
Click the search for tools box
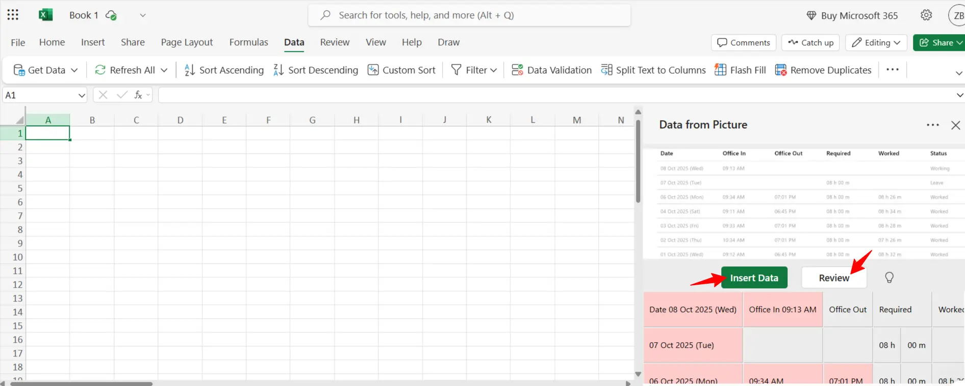469,15
